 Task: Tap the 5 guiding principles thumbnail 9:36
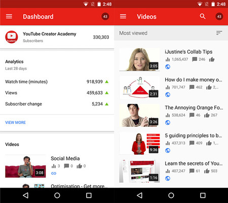point(139,143)
